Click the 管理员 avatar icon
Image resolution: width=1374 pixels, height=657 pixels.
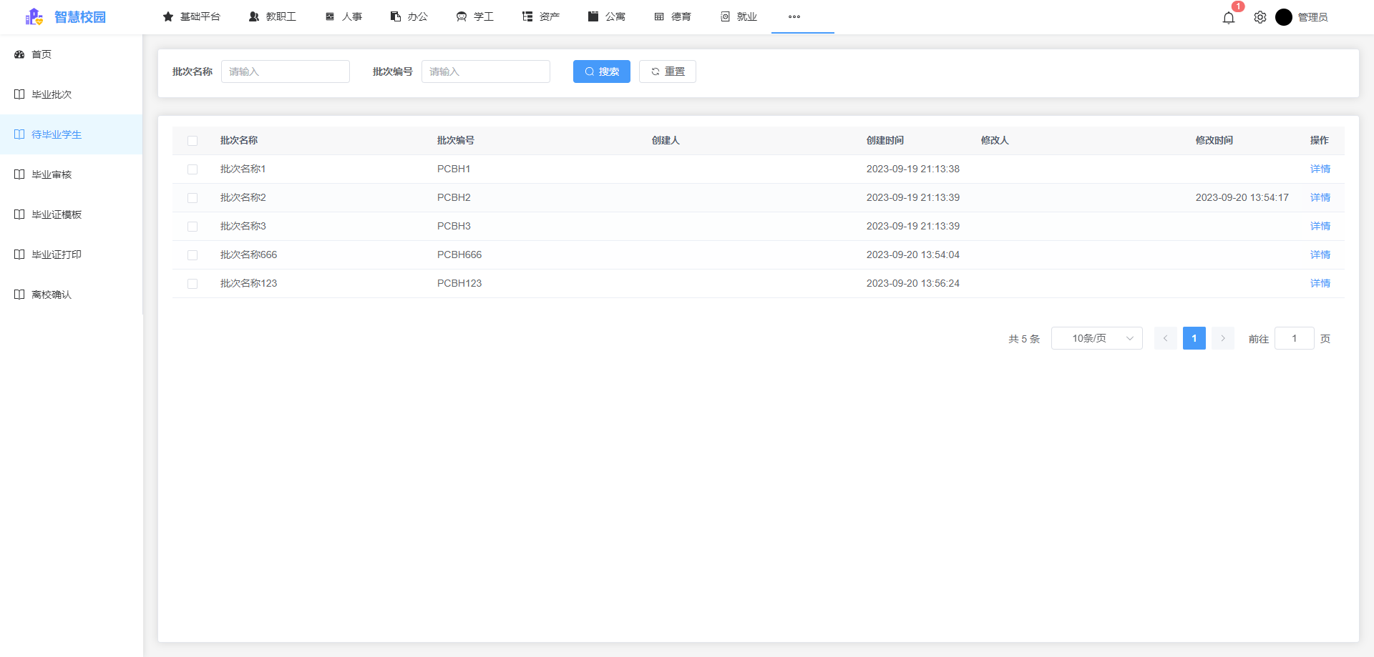point(1284,17)
